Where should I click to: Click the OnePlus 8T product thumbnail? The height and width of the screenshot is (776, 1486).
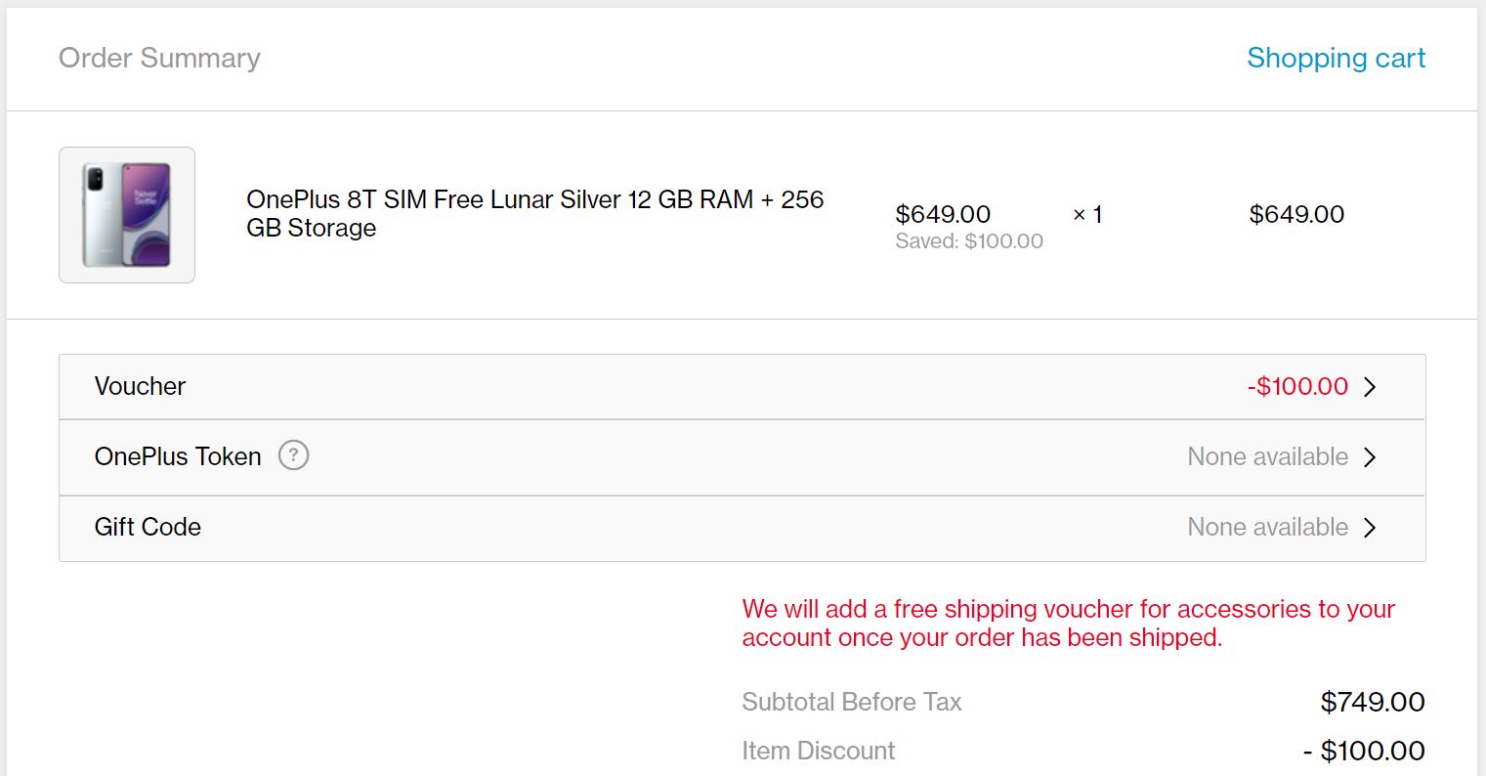pyautogui.click(x=127, y=215)
